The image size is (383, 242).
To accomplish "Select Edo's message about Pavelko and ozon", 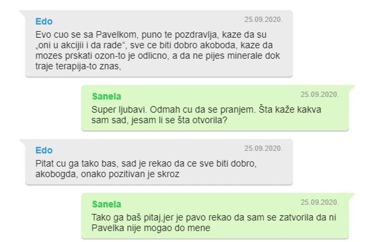I will pos(159,44).
